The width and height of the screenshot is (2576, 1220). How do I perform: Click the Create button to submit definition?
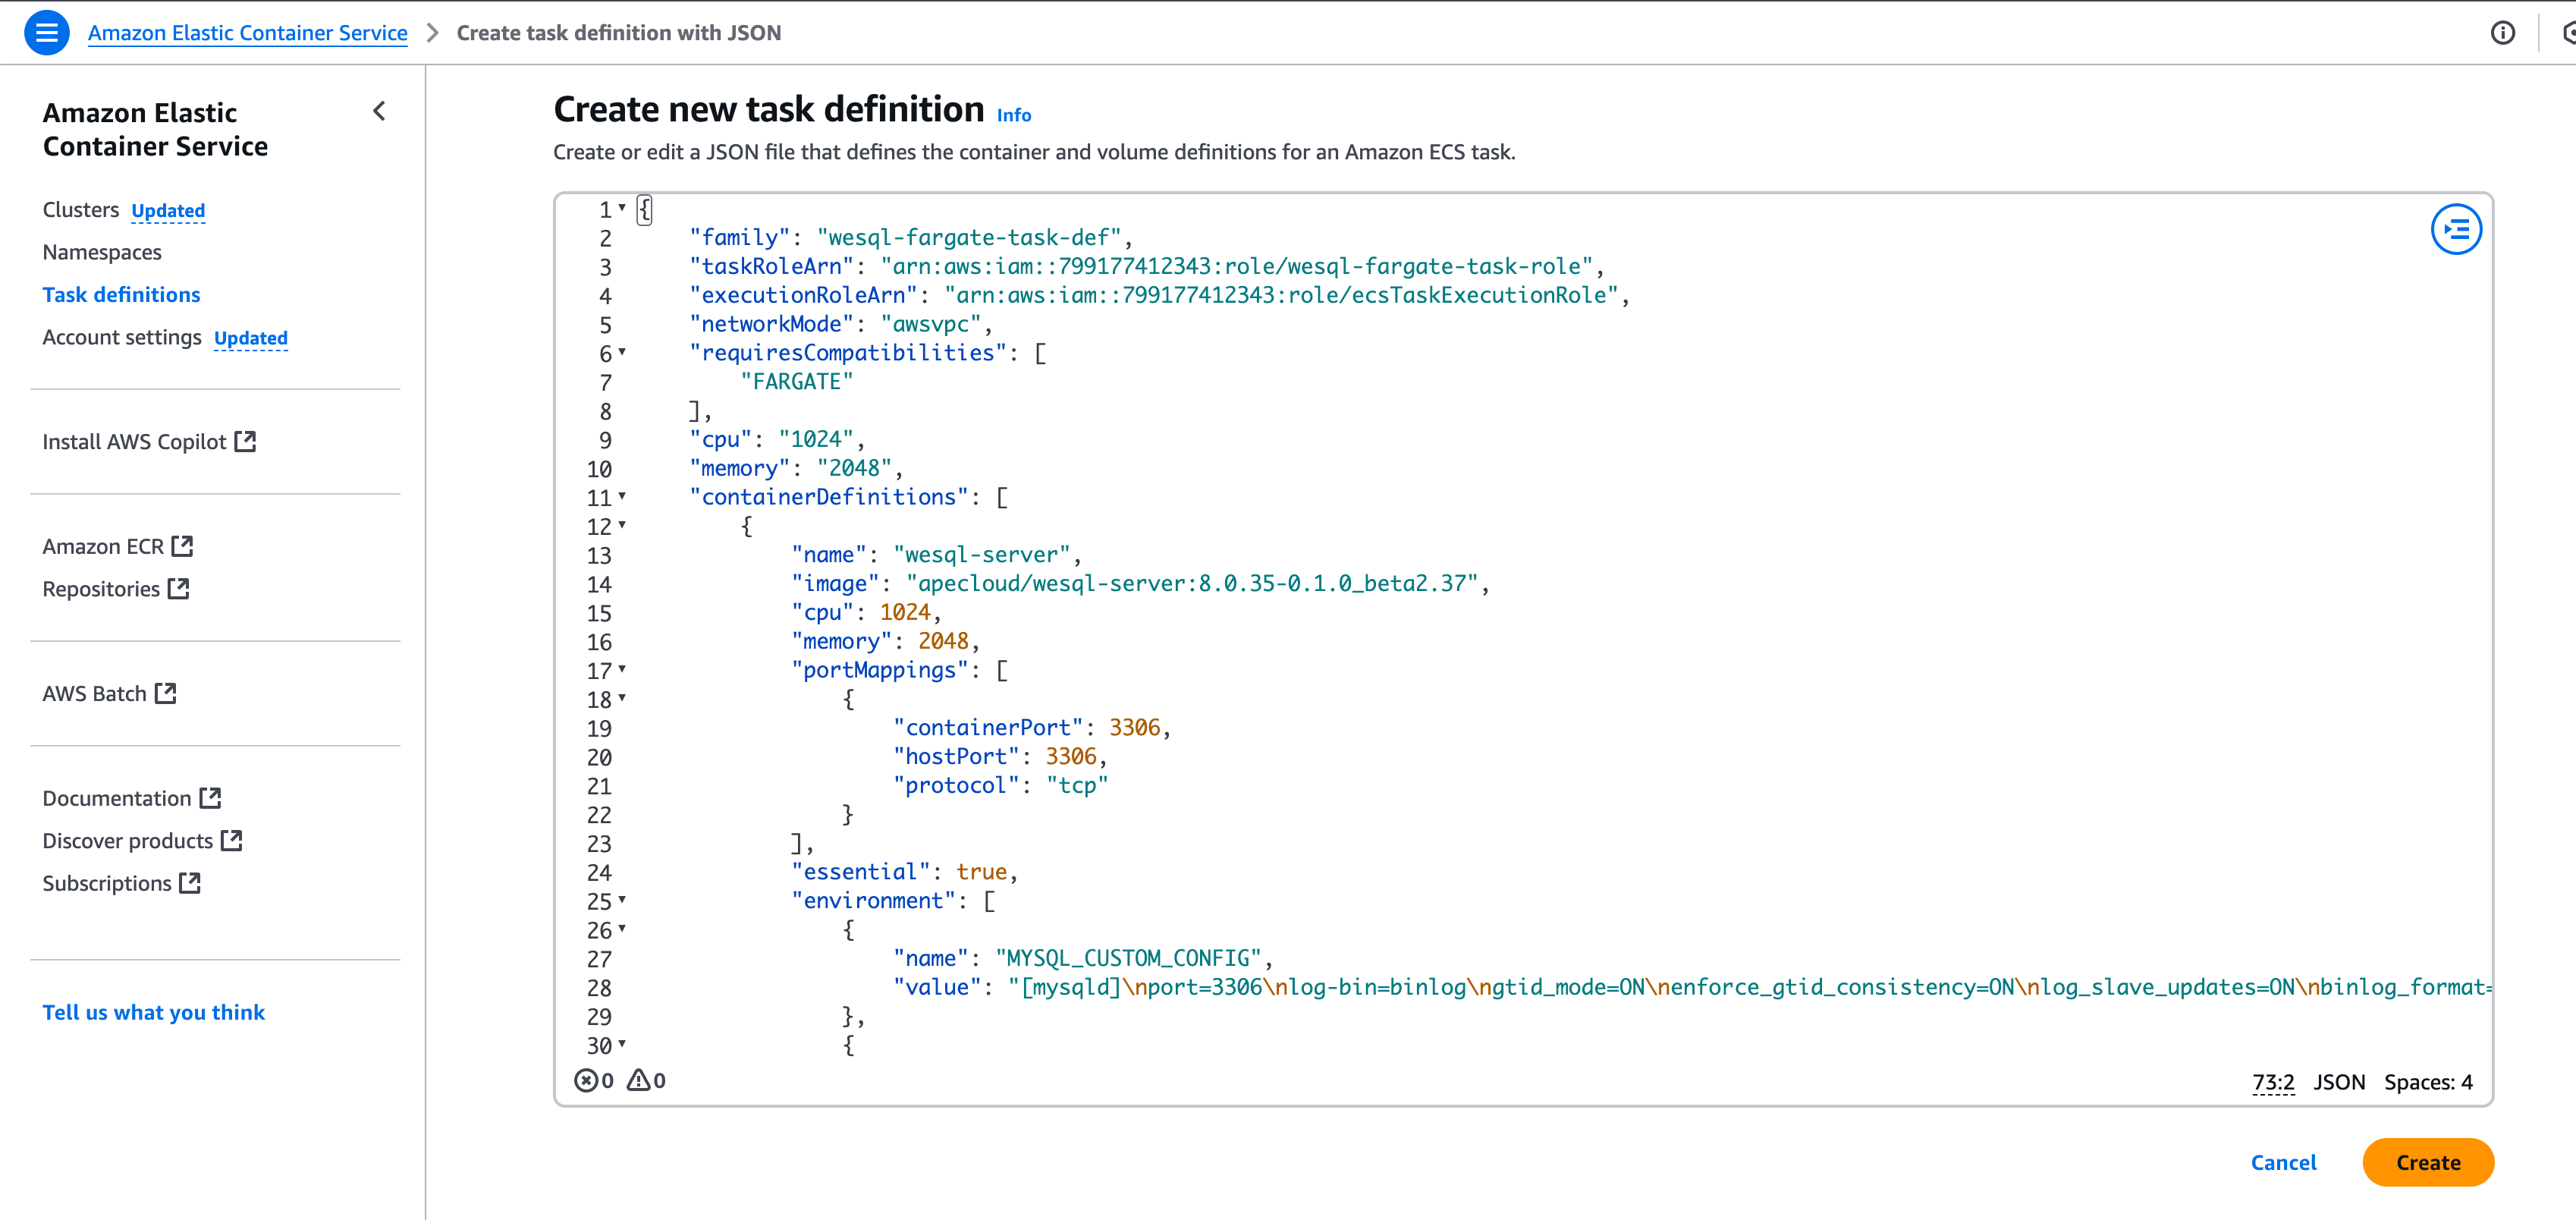[2428, 1162]
